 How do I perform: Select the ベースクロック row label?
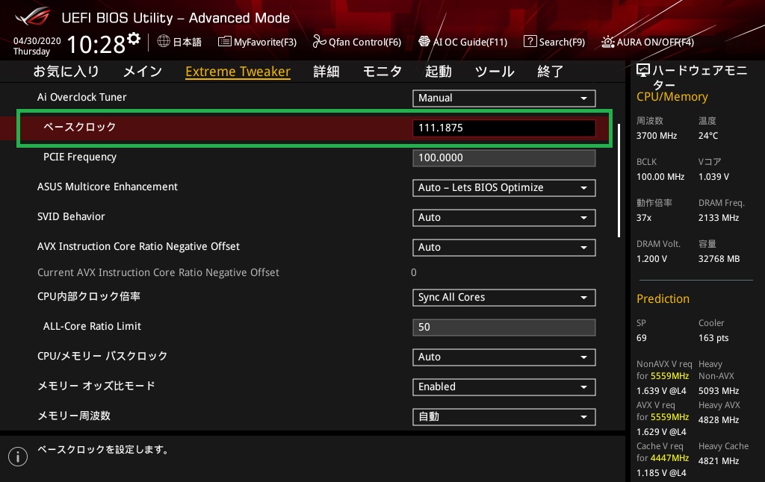79,127
